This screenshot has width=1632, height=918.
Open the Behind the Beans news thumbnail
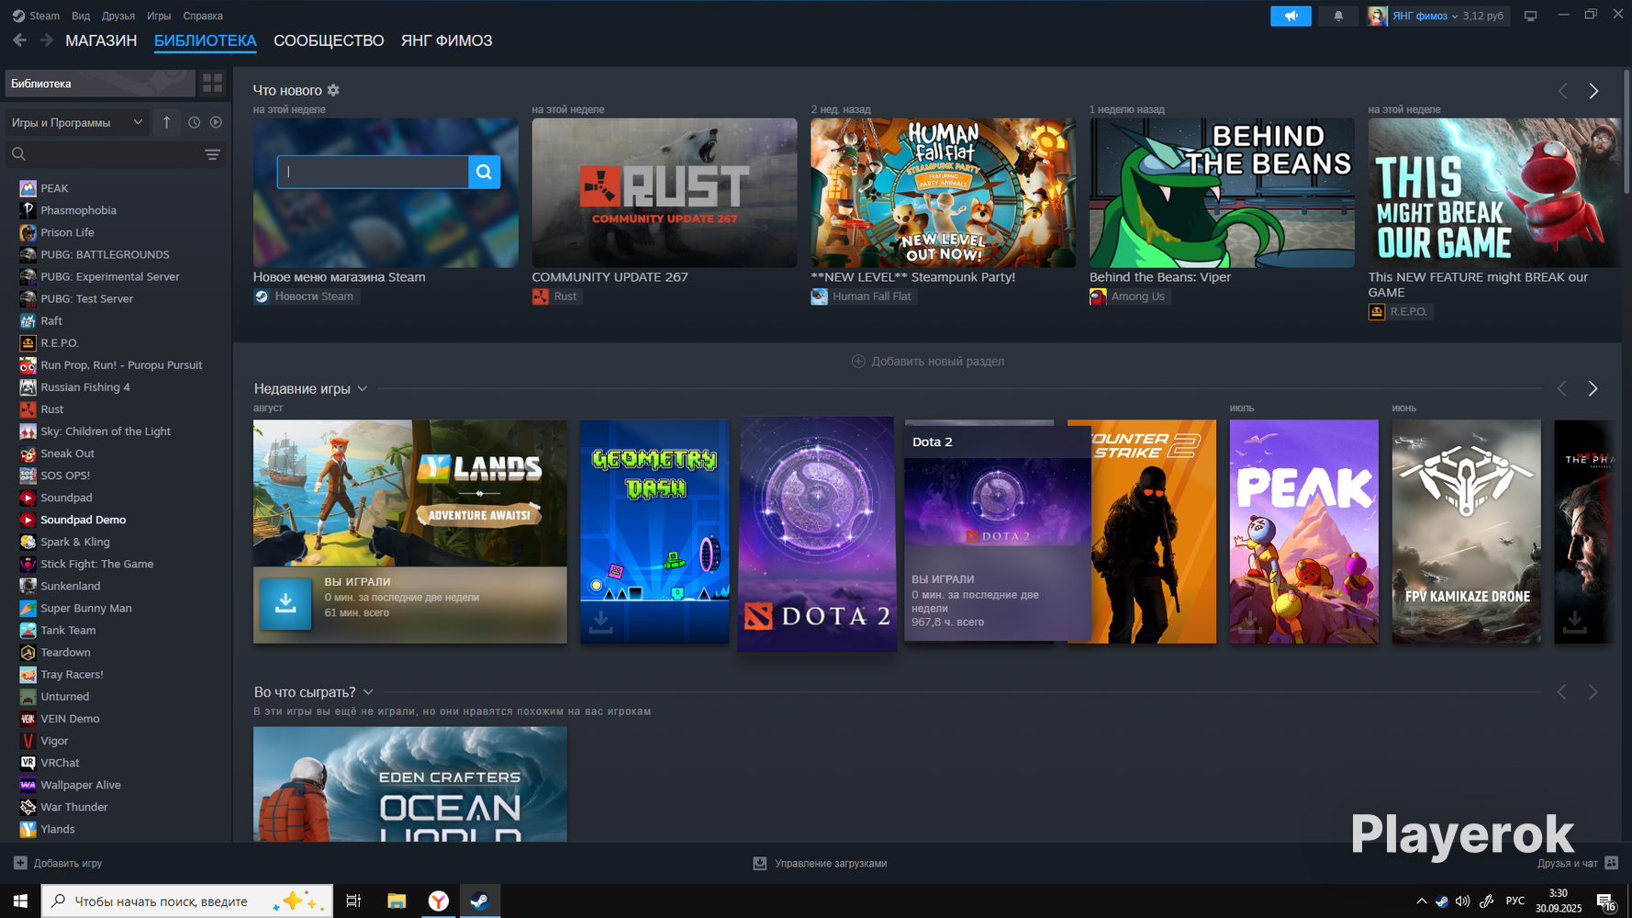(1222, 193)
